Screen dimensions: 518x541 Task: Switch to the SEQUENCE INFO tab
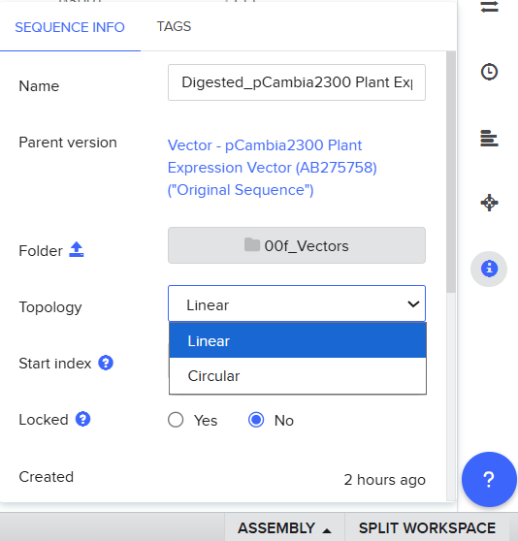click(70, 27)
